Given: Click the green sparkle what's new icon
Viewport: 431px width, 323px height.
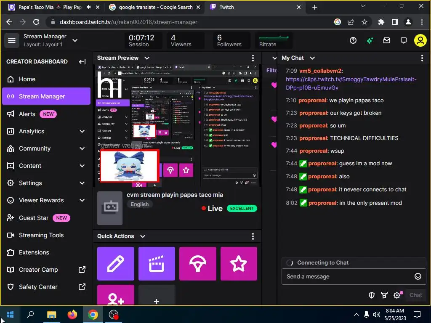Looking at the screenshot, I should coord(370,41).
